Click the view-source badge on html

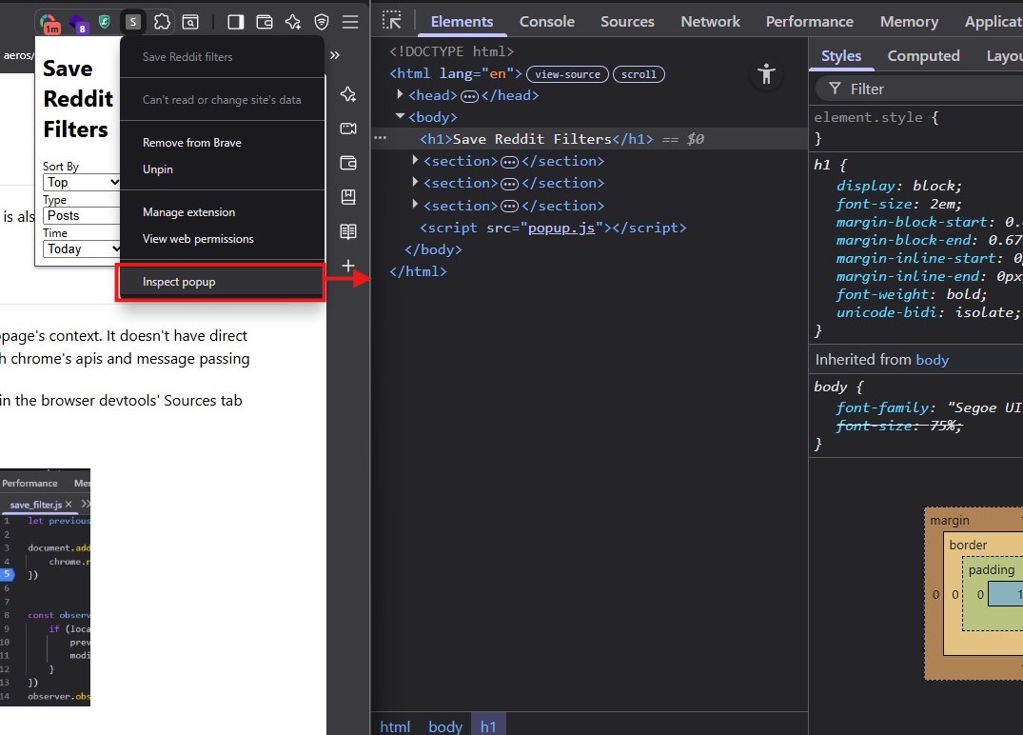pos(567,74)
